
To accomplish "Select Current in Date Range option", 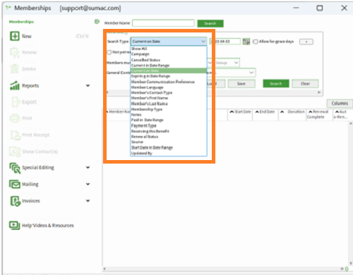I will tap(169, 66).
